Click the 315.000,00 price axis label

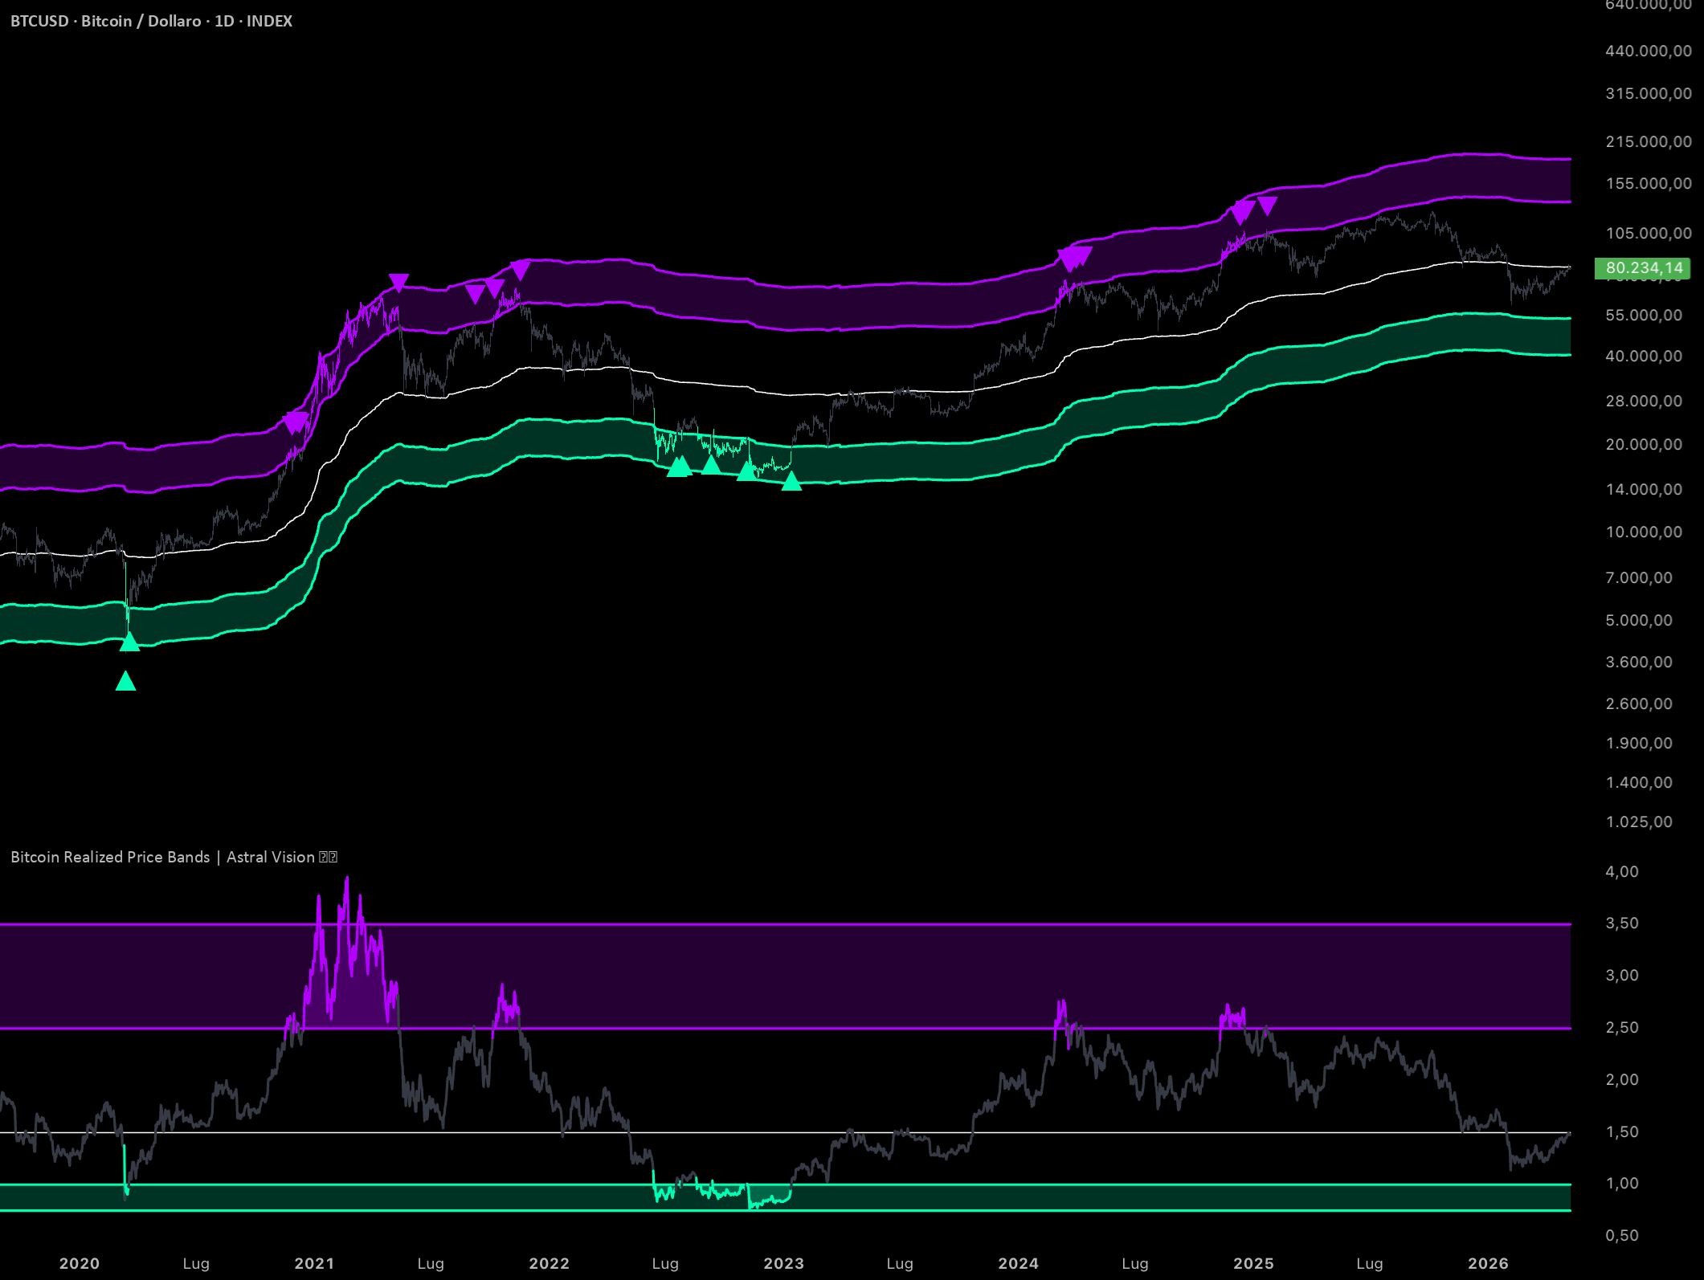click(1648, 93)
